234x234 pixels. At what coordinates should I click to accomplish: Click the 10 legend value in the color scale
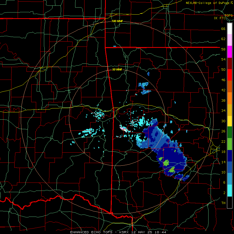coord(223,172)
